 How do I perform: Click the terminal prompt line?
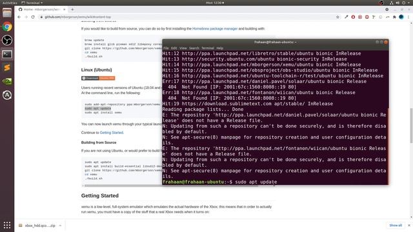(x=219, y=182)
